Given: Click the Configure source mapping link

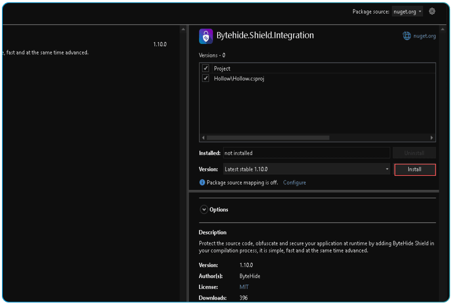Looking at the screenshot, I should 294,182.
